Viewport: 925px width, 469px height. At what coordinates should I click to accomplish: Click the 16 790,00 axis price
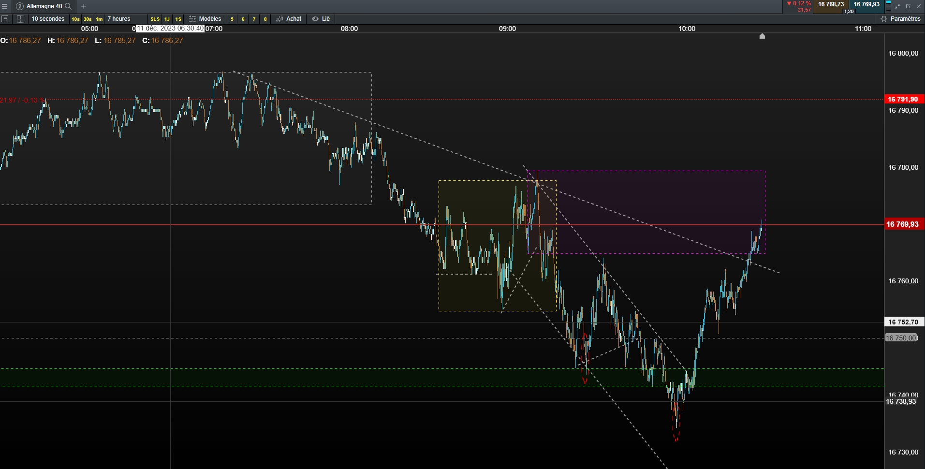903,110
